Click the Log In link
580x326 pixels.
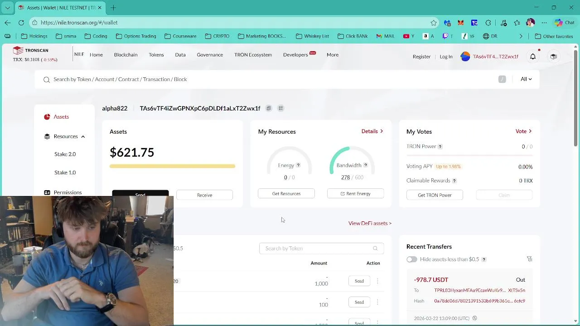tap(446, 57)
